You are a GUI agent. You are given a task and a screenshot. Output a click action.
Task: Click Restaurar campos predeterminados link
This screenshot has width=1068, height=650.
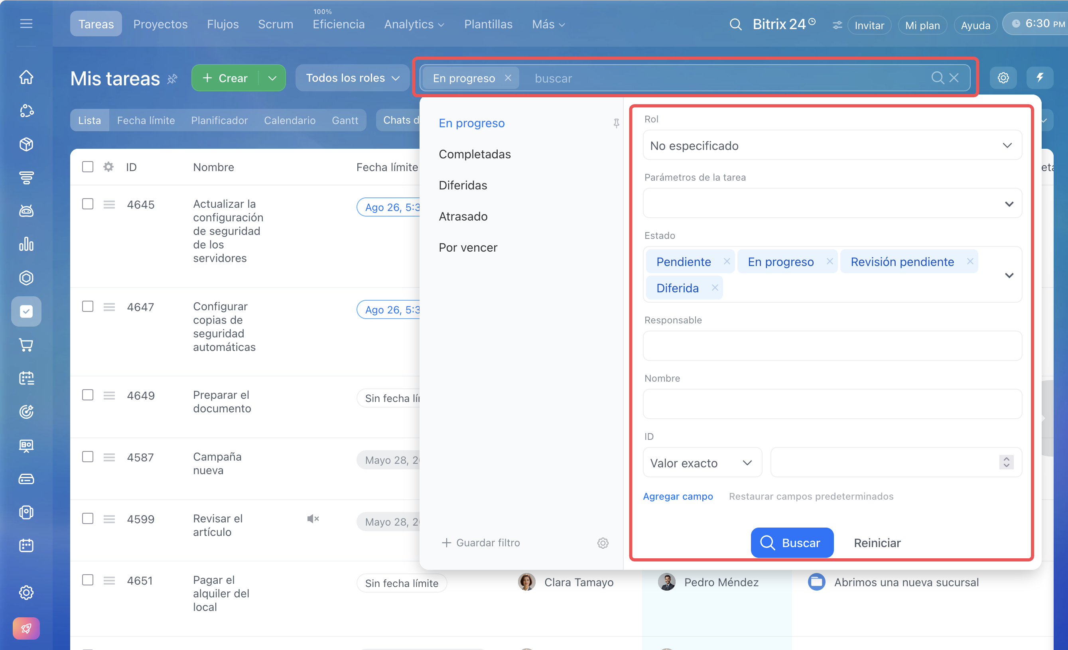pyautogui.click(x=811, y=496)
